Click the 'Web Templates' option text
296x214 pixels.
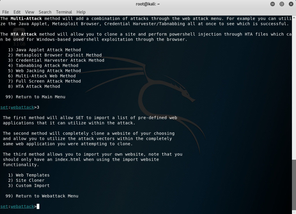33,175
